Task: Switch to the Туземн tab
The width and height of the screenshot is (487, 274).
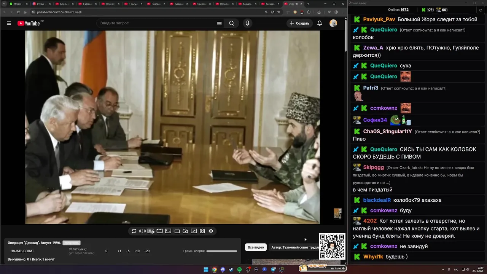Action: [x=179, y=4]
